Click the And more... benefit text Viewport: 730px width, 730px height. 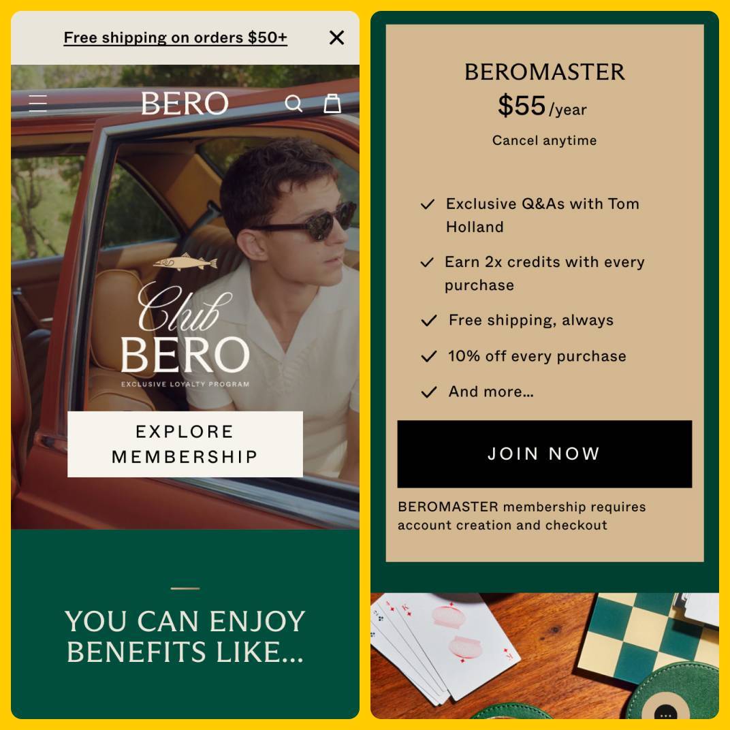pos(491,392)
